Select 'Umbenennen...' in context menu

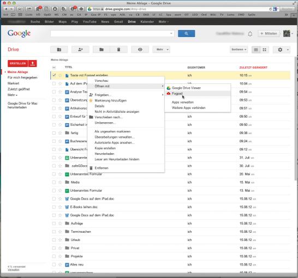click(x=126, y=123)
